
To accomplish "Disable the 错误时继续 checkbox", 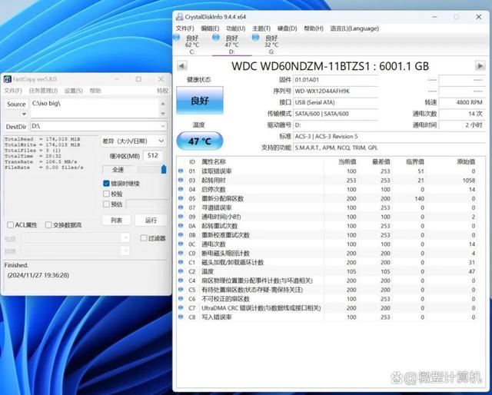I will point(107,184).
